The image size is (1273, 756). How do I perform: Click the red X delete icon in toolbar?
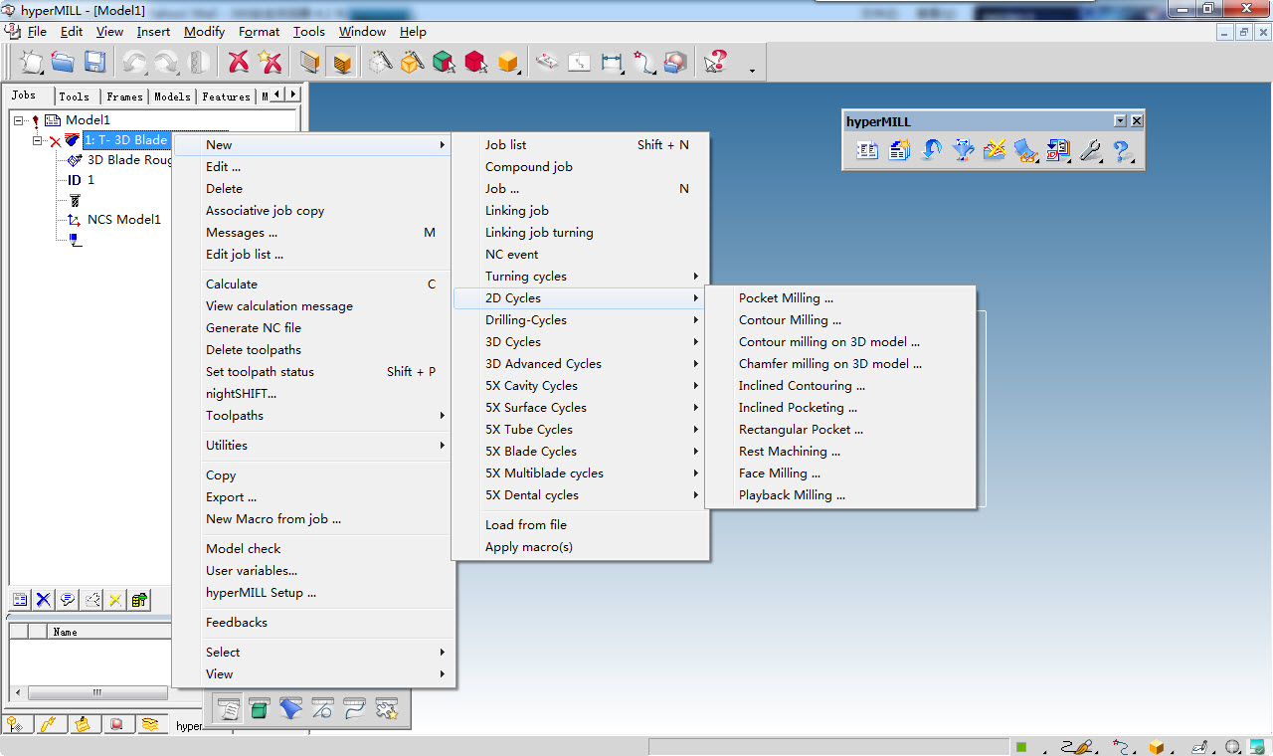click(x=239, y=62)
